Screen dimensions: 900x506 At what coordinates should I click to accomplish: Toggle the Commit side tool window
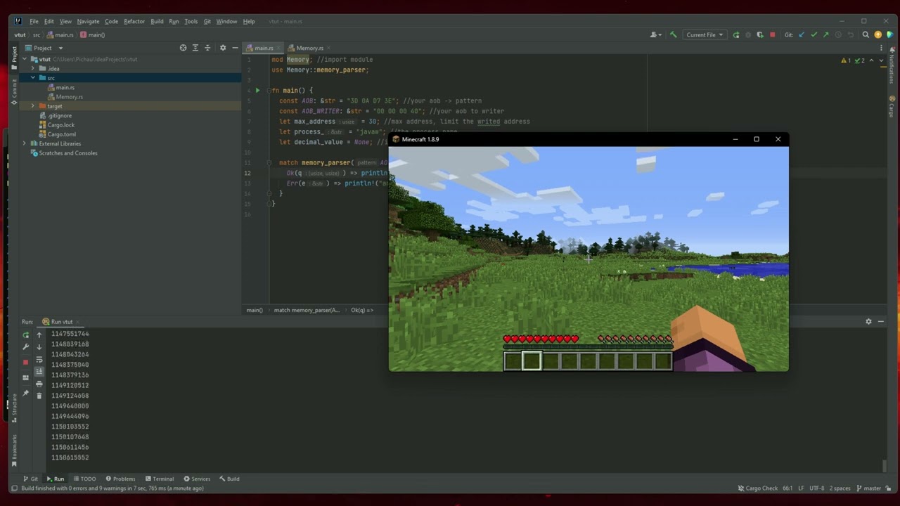click(x=13, y=91)
